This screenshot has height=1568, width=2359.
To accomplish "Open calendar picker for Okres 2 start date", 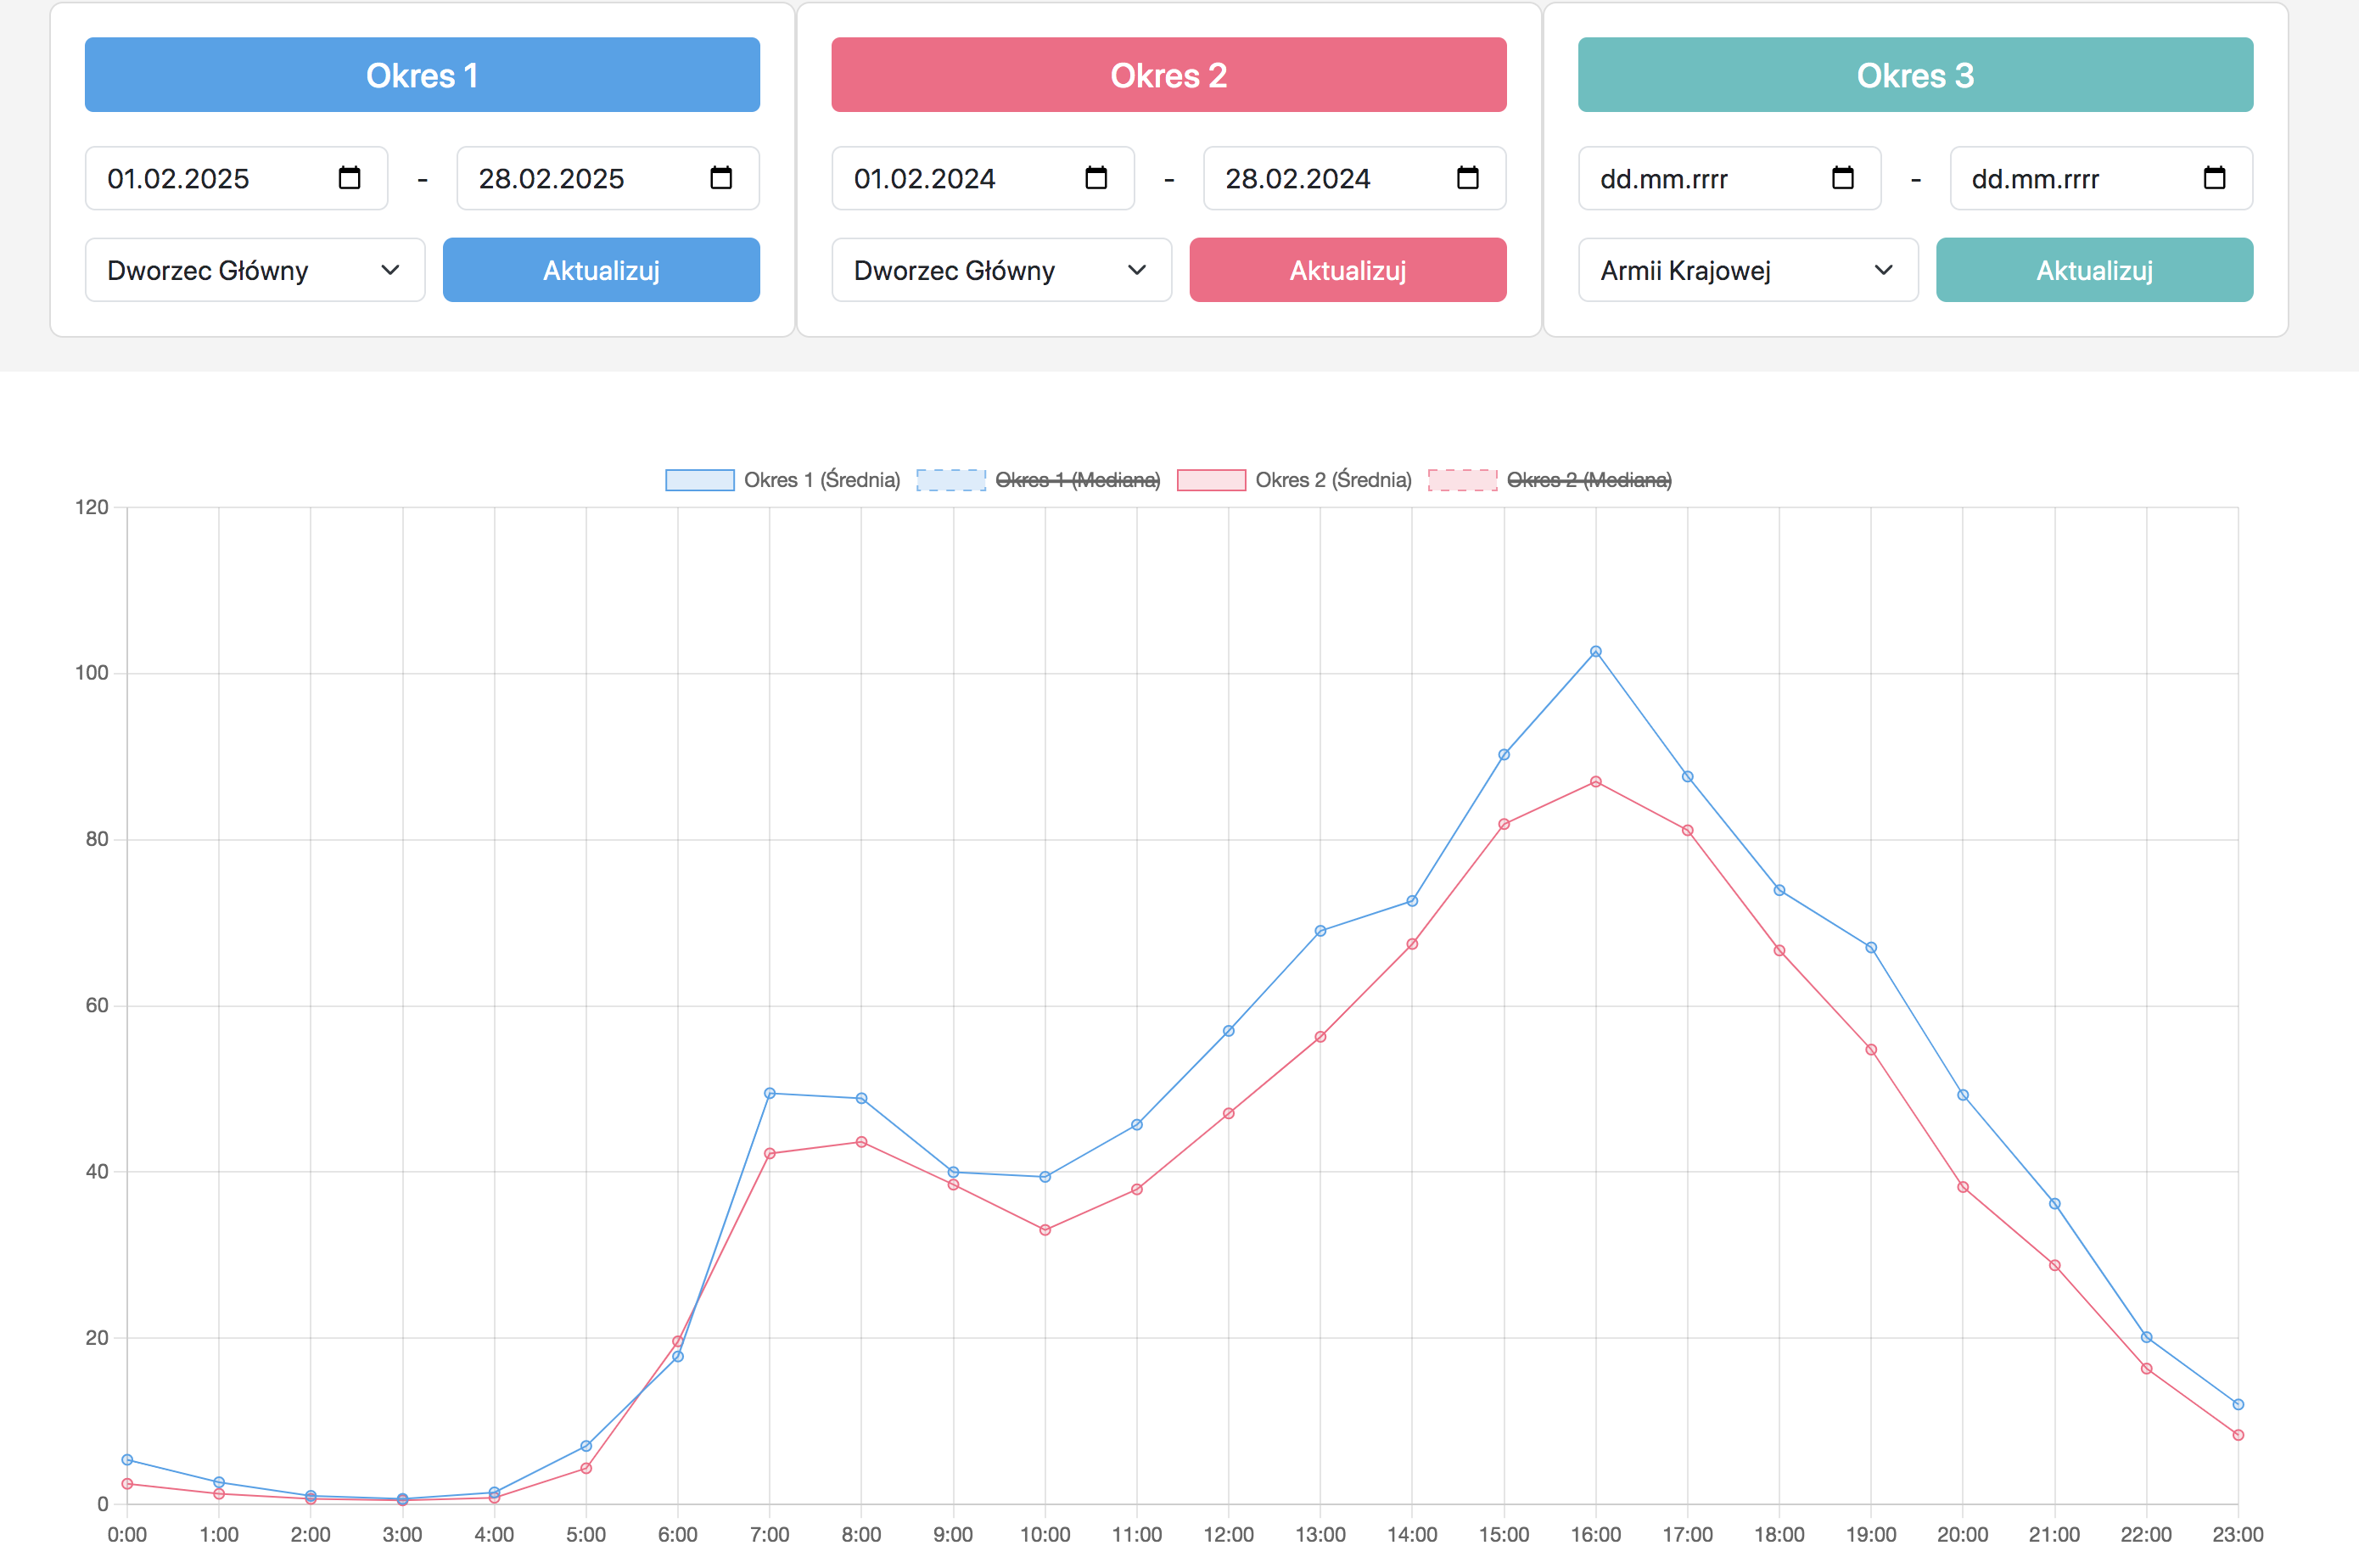I will (1096, 178).
